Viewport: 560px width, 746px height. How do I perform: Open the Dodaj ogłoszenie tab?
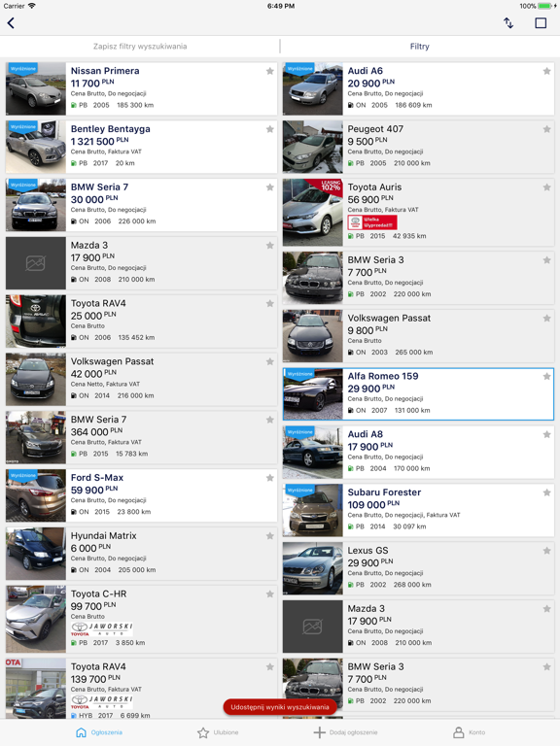(x=345, y=732)
